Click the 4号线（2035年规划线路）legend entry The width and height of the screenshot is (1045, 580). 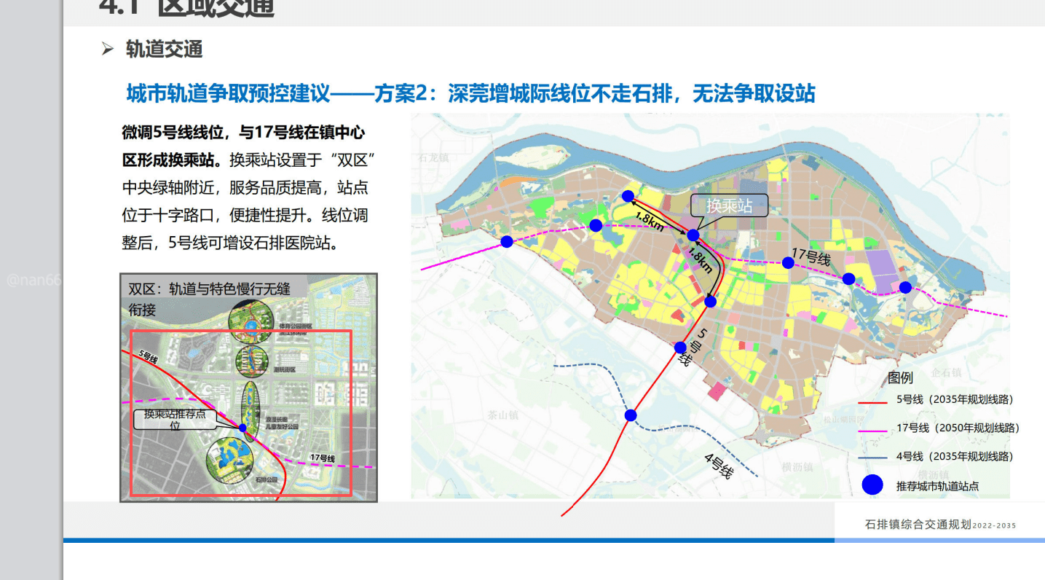(x=954, y=456)
